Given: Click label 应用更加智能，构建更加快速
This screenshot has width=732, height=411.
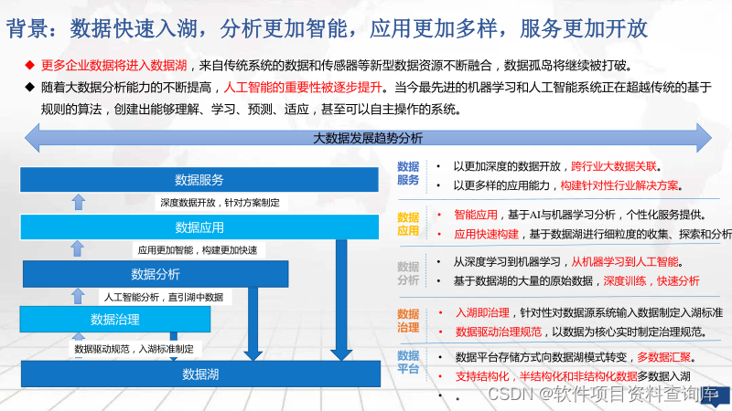Looking at the screenshot, I should coord(198,250).
